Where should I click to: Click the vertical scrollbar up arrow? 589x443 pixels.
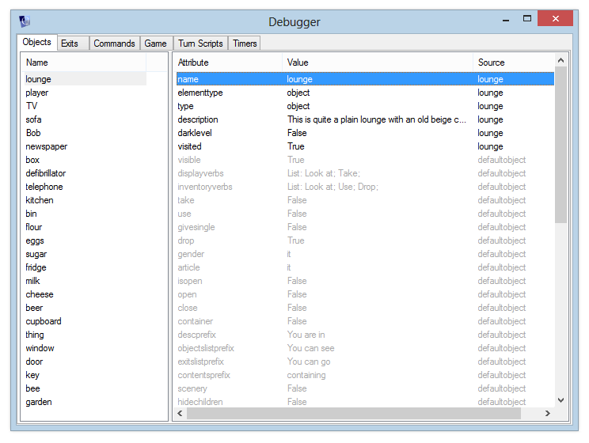click(x=560, y=60)
